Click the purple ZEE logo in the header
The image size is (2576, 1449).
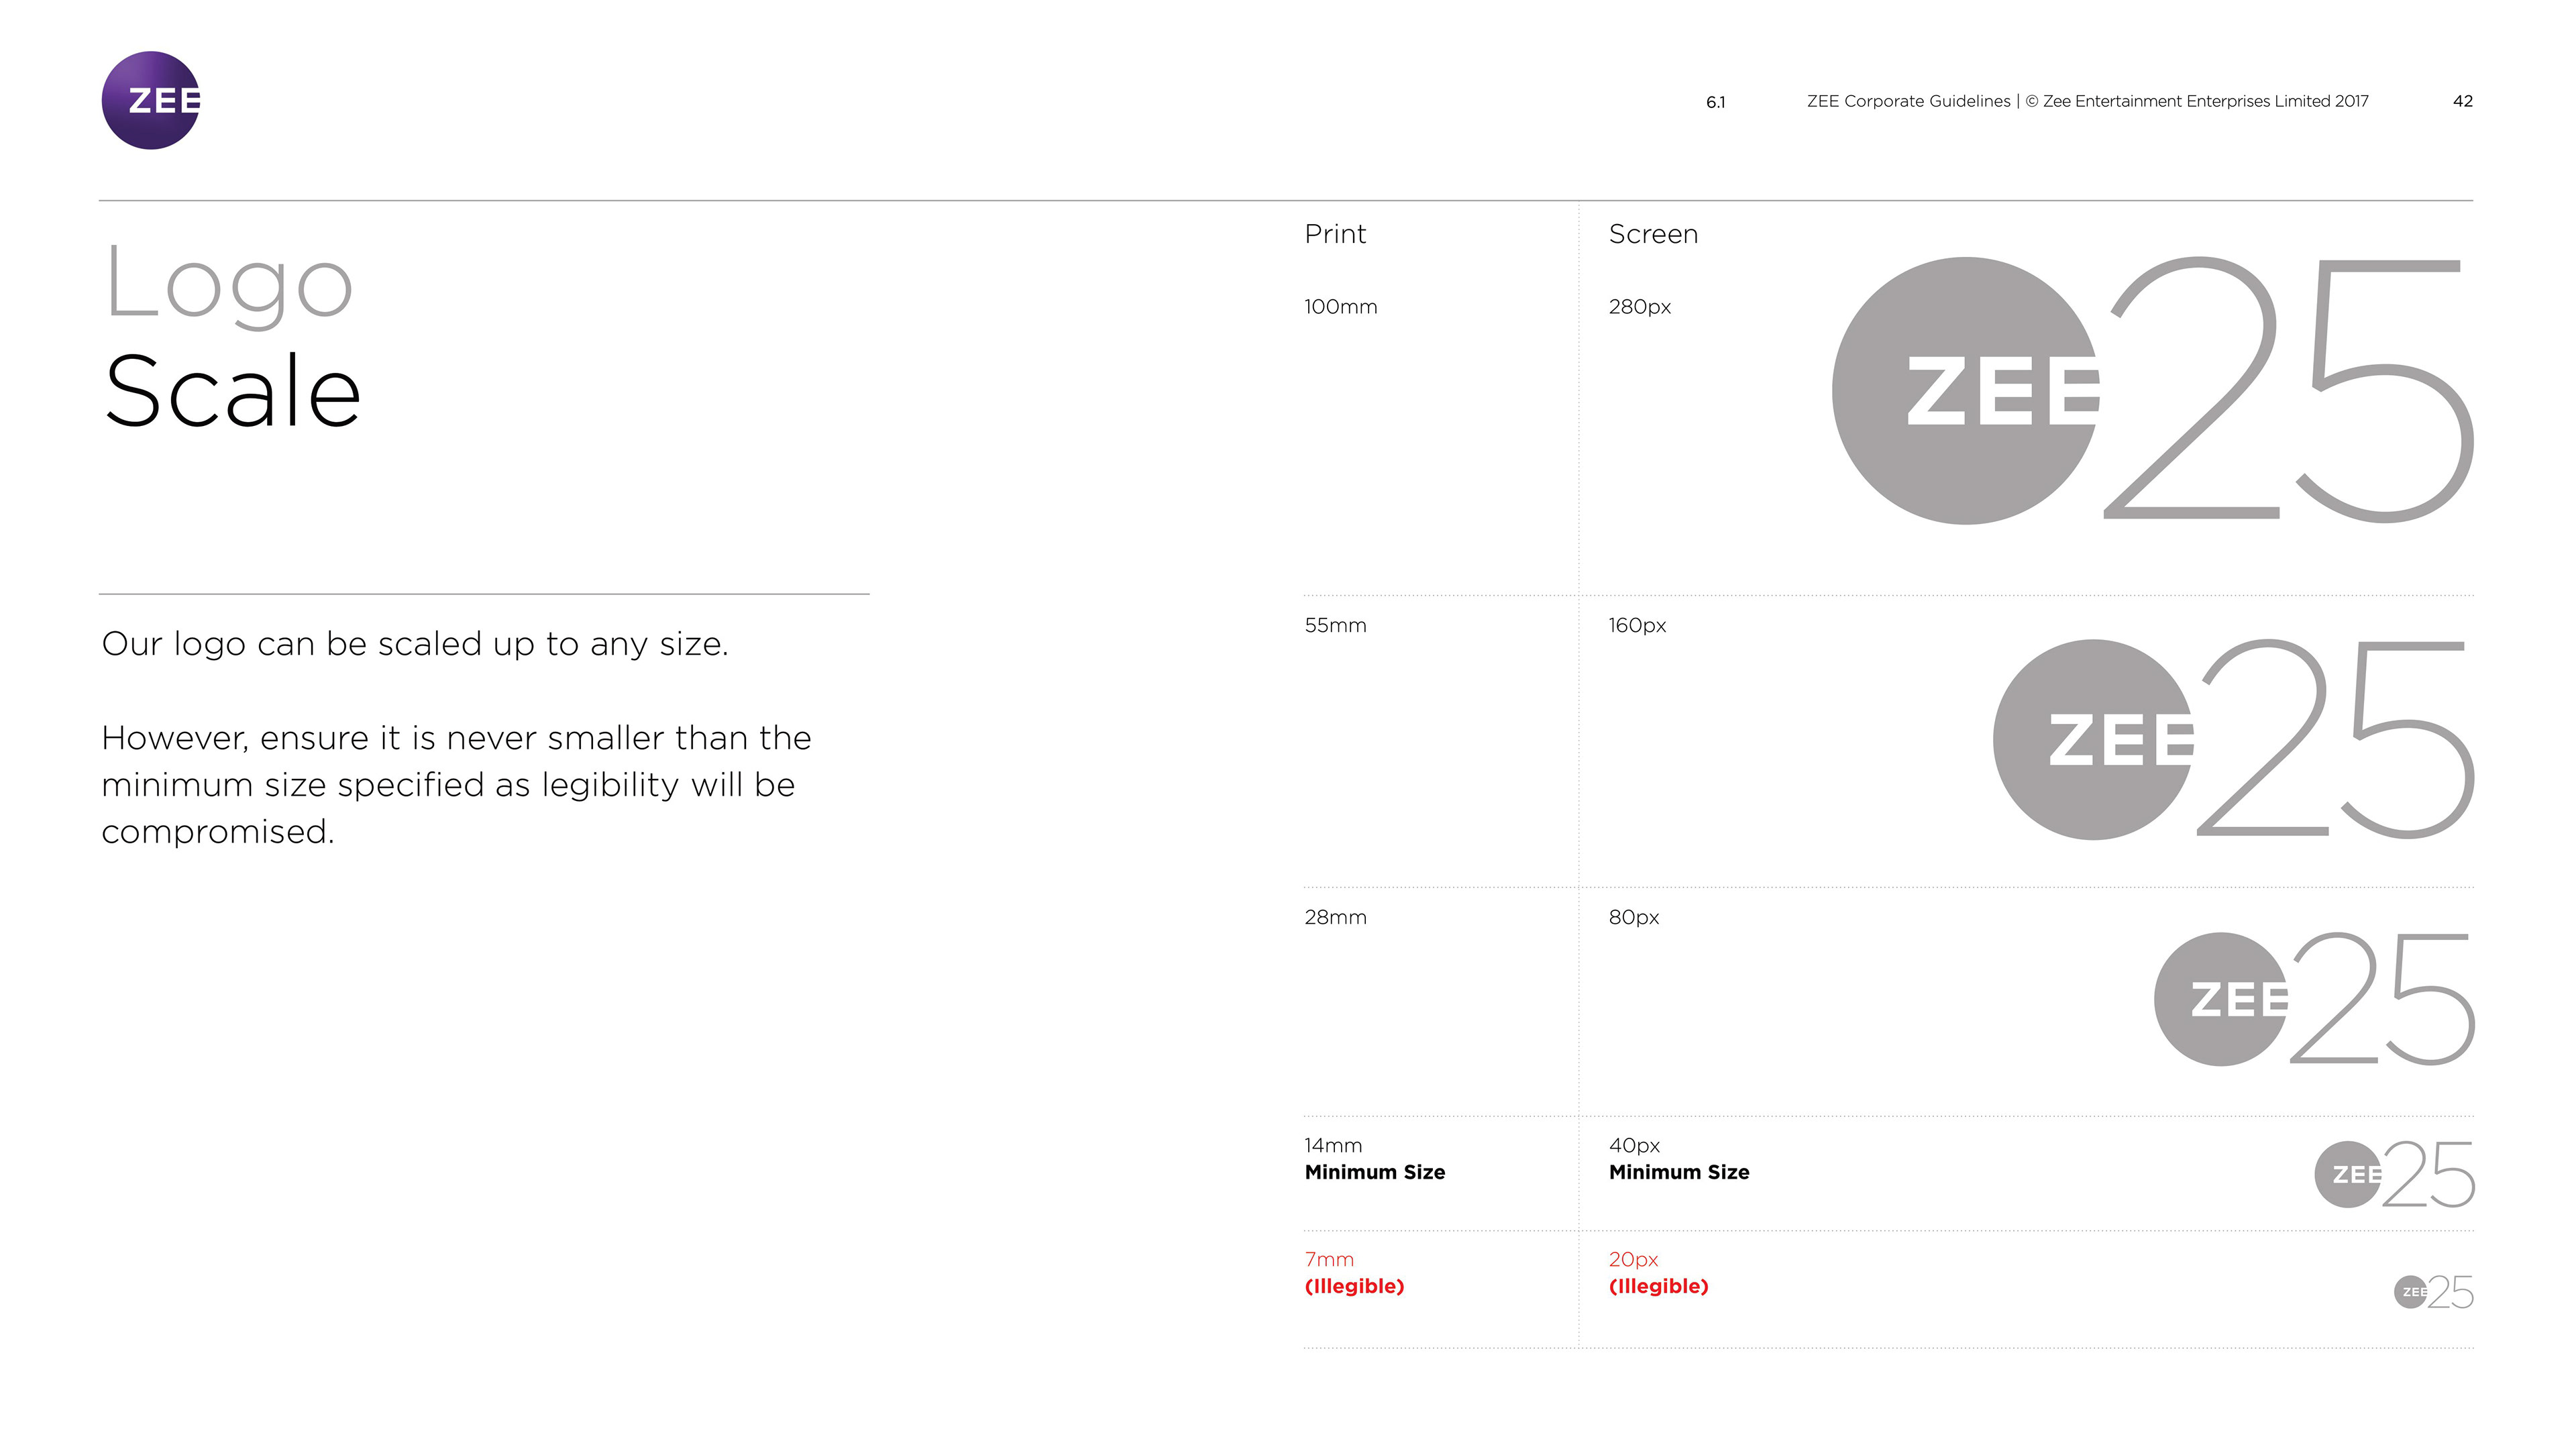[151, 100]
